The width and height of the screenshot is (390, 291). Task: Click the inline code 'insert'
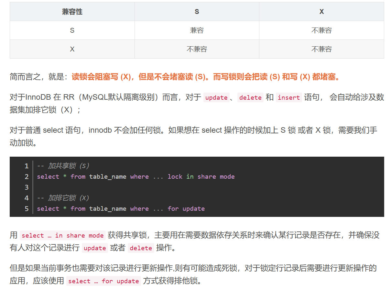coord(289,97)
